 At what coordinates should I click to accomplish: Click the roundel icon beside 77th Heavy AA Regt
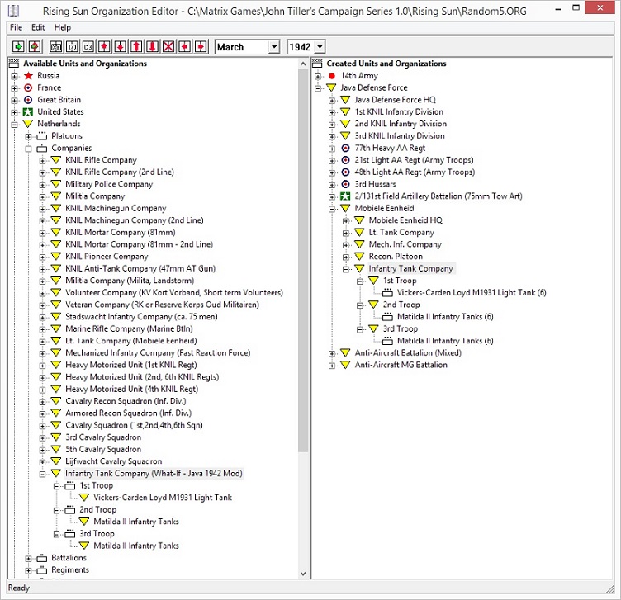coord(346,148)
